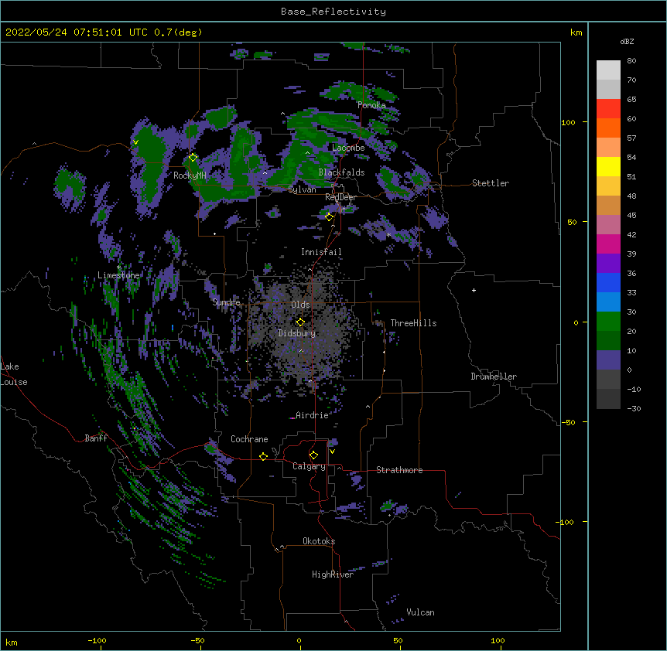Click the Banff town label
This screenshot has height=651, width=667.
96,438
